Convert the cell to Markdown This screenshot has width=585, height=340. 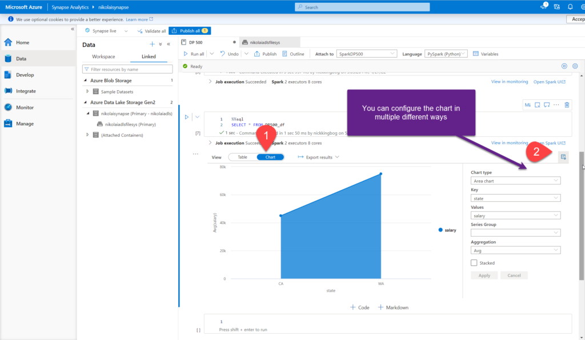pos(527,105)
